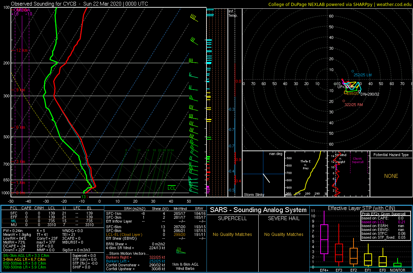Click the Inf. Temp. column header

[233, 14]
